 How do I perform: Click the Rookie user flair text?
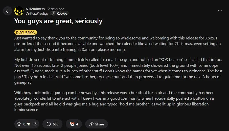(x=62, y=13)
